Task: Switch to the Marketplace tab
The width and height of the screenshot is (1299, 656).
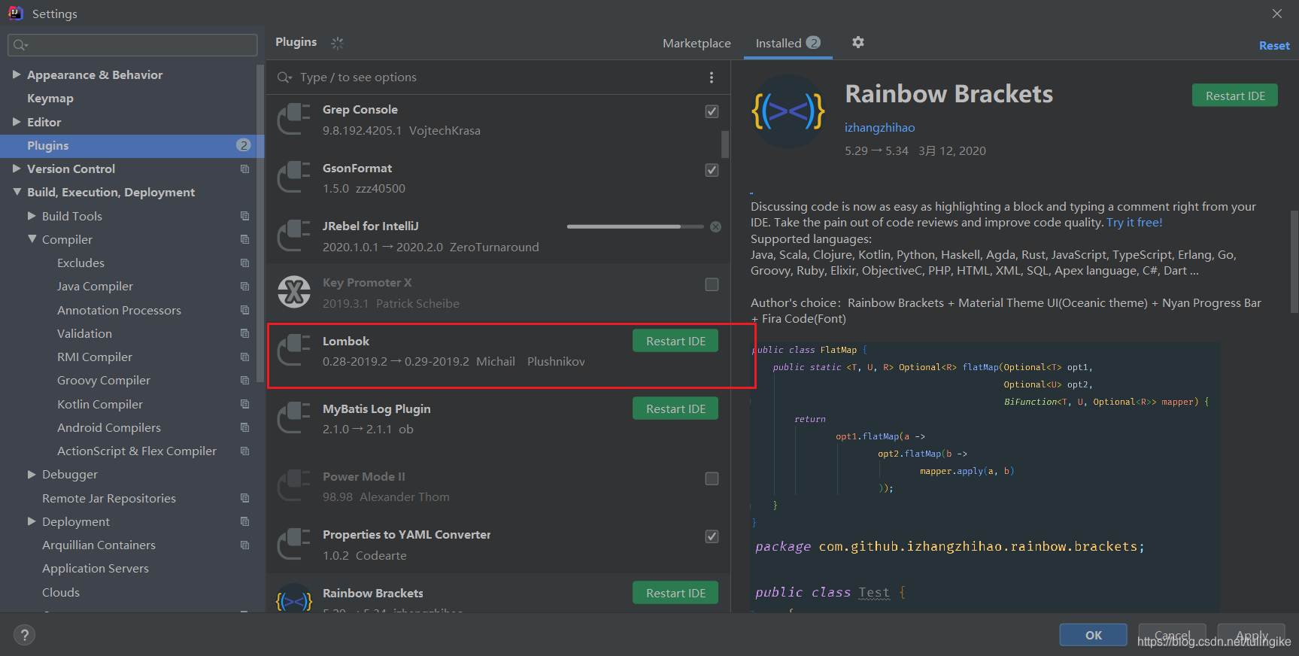Action: tap(697, 44)
